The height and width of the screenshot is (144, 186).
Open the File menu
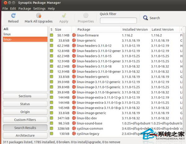point(5,9)
